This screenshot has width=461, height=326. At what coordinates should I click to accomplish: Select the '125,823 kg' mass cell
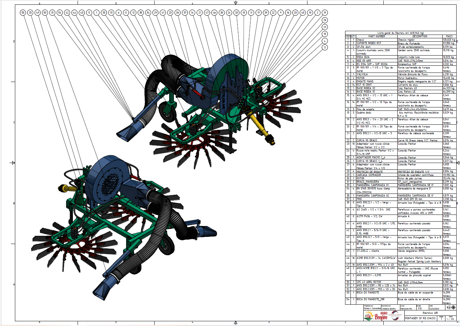[x=449, y=40]
